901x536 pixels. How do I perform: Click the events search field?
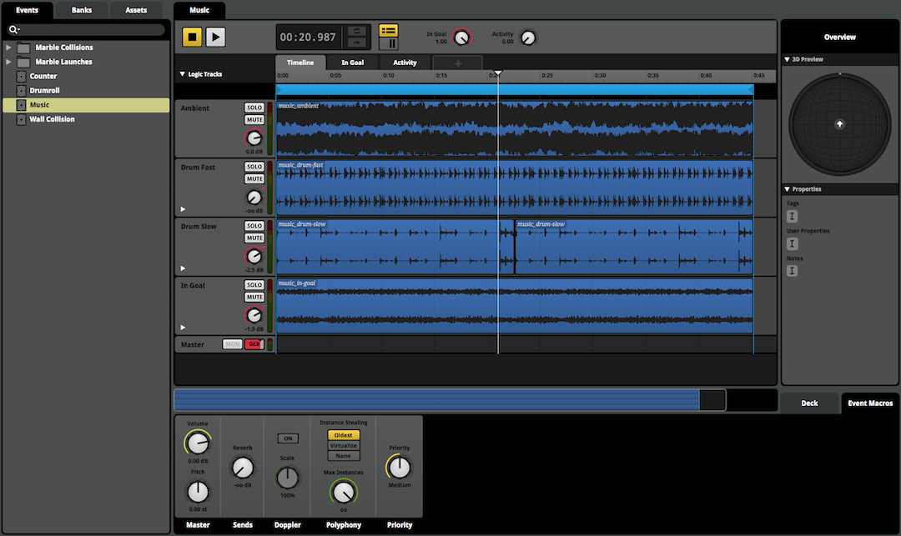coord(86,29)
